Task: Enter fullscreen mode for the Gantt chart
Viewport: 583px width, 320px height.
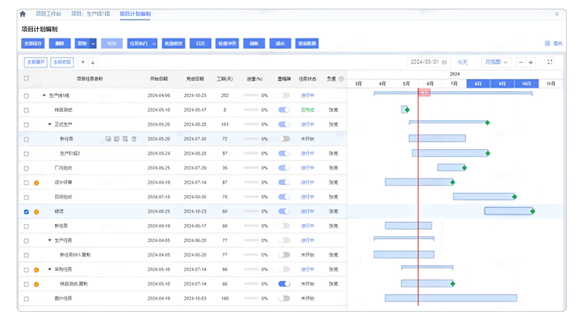Action: click(x=550, y=62)
